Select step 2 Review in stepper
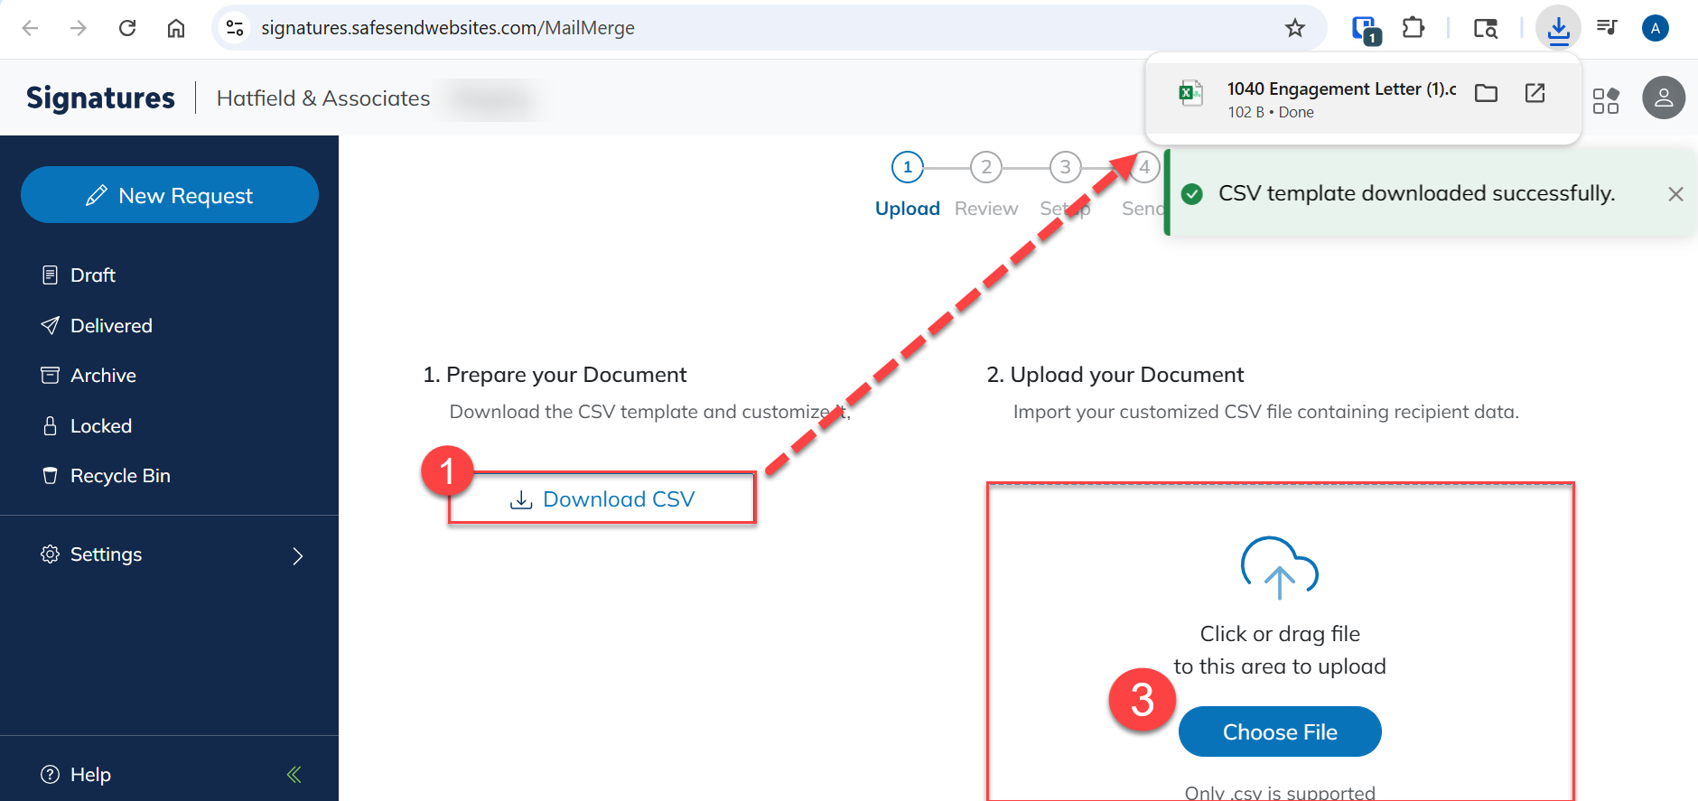Screen dimensions: 1698x801 tap(985, 168)
